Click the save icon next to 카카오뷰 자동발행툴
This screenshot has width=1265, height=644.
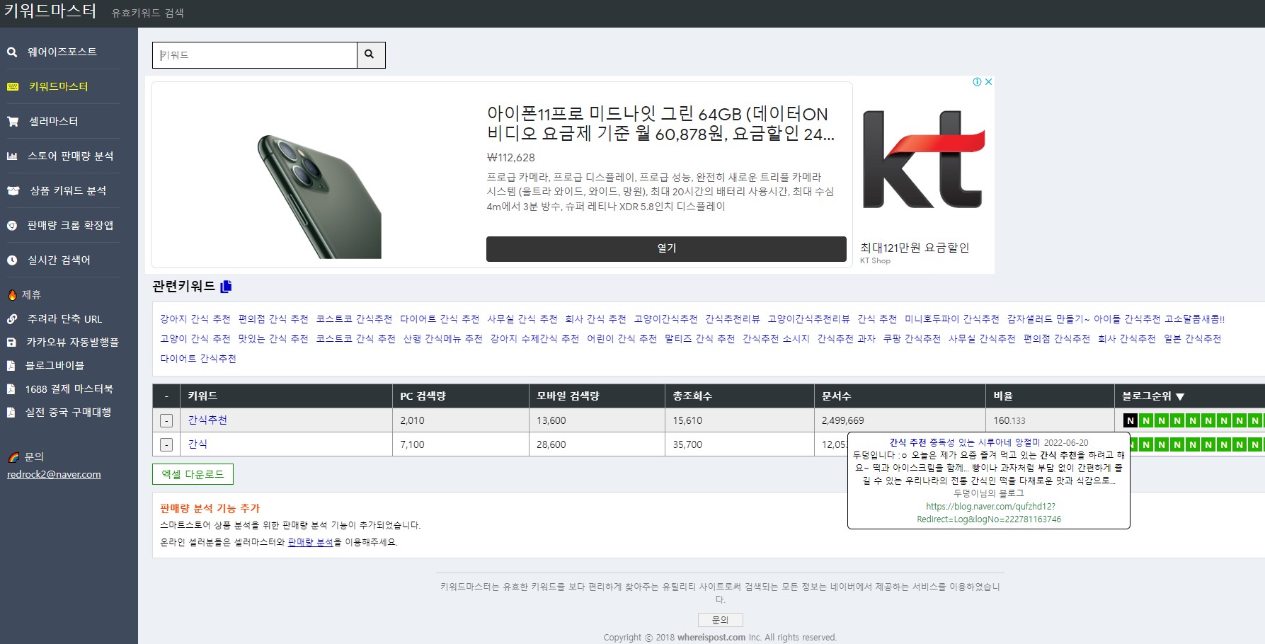point(11,343)
